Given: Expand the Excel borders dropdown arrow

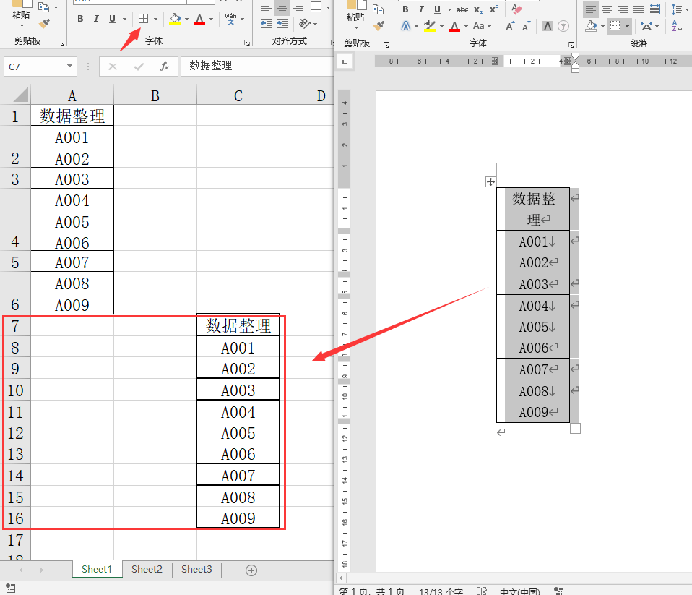Looking at the screenshot, I should [156, 20].
